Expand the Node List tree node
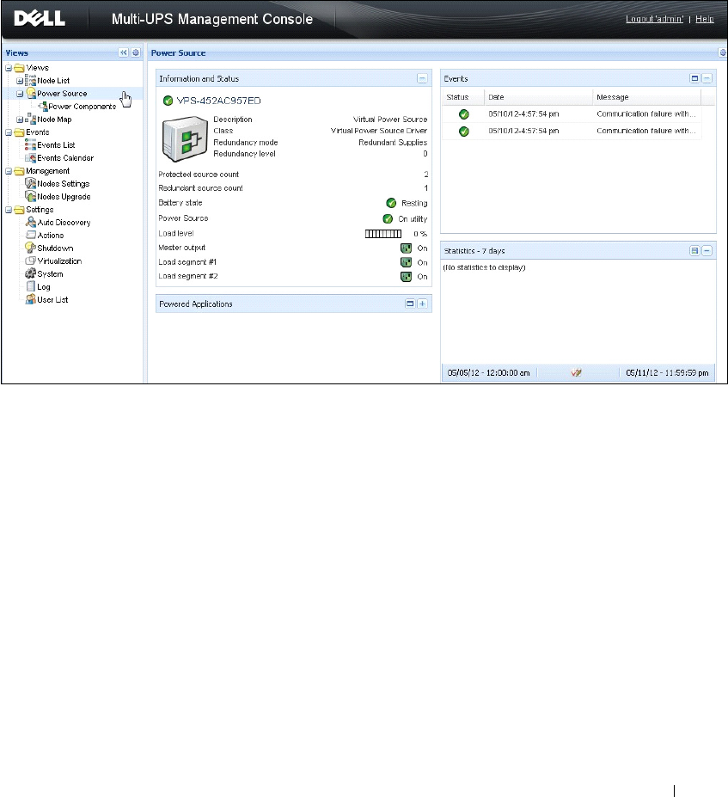 click(x=19, y=80)
